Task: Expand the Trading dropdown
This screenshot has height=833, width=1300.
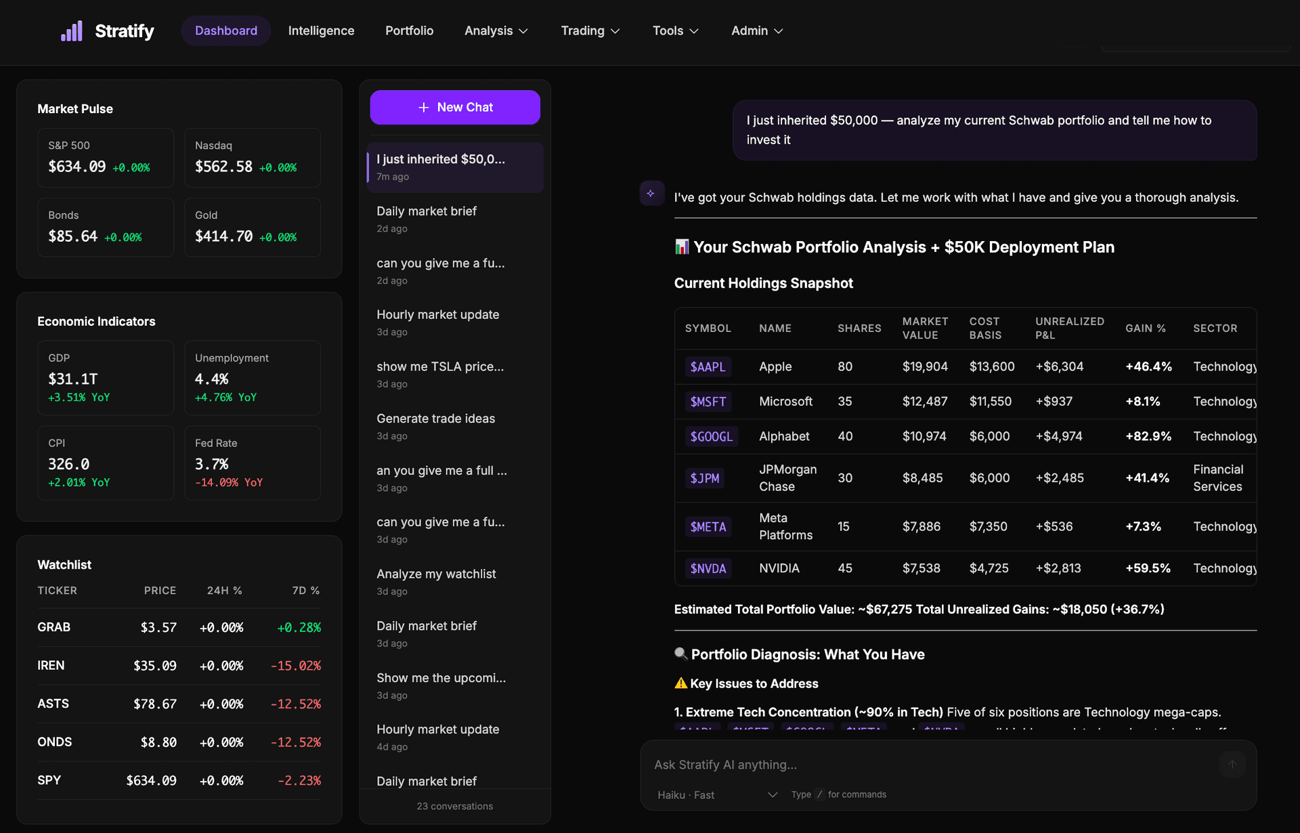Action: [x=590, y=30]
